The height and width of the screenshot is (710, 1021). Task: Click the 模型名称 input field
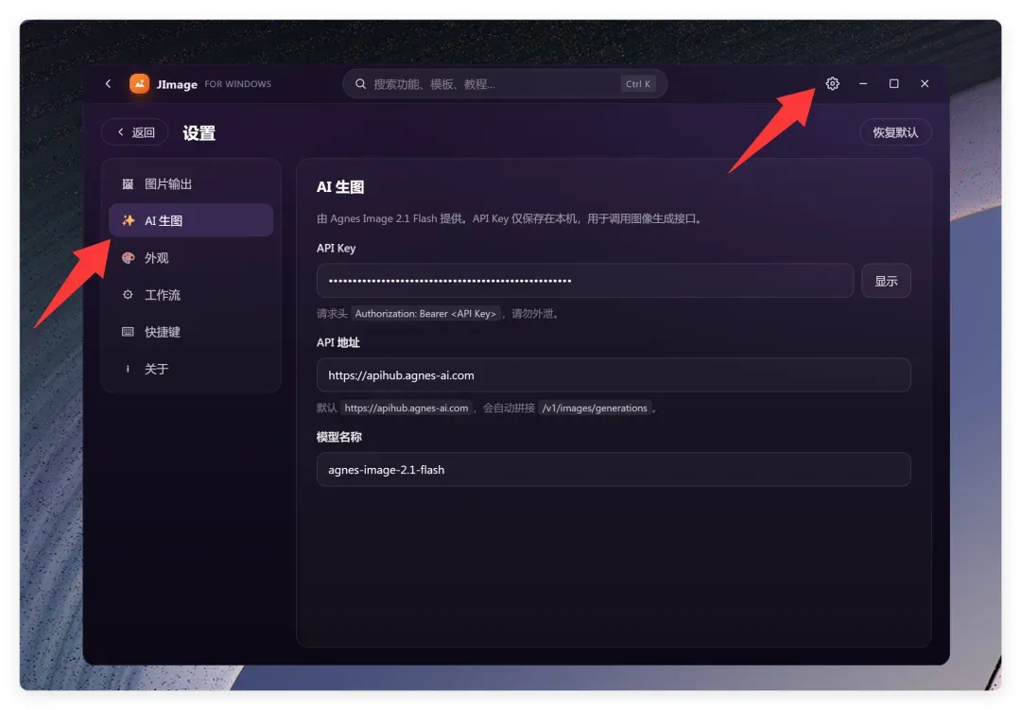tap(614, 470)
